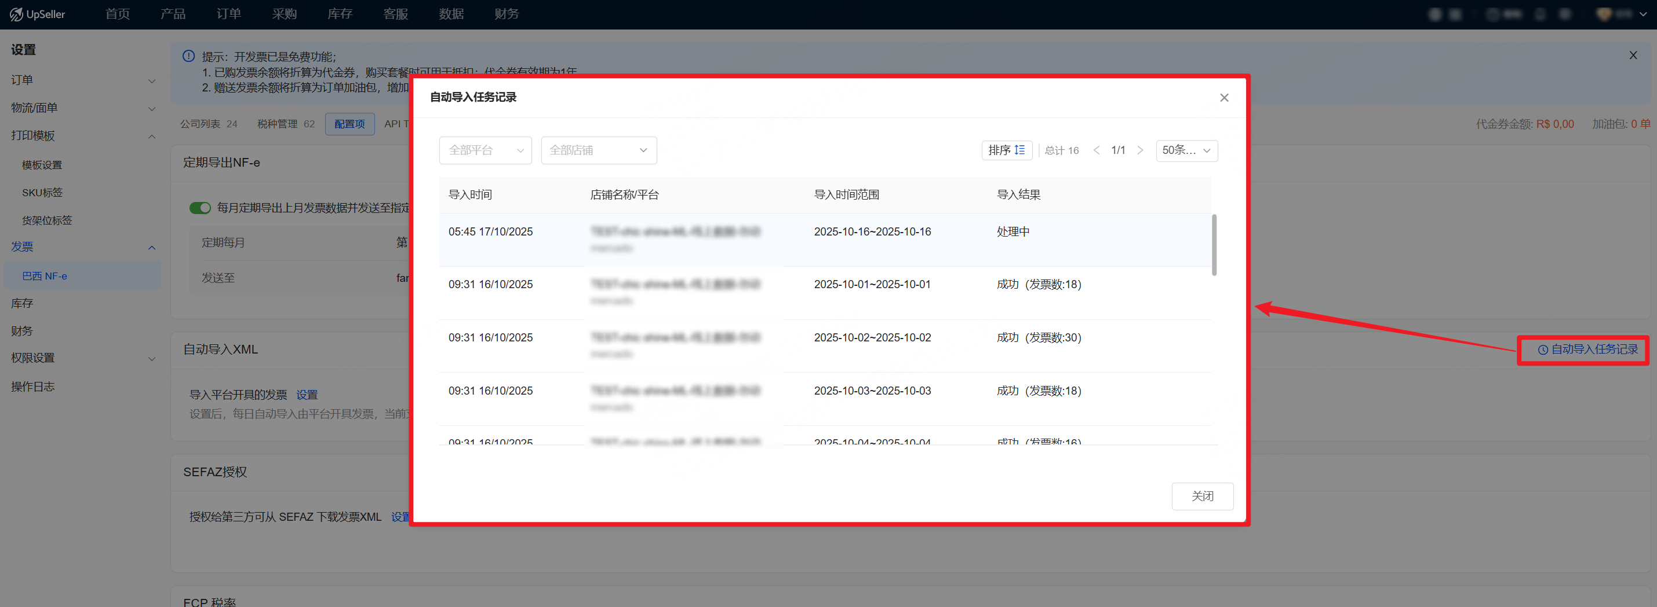Close the import task record dialog with X

click(x=1223, y=98)
